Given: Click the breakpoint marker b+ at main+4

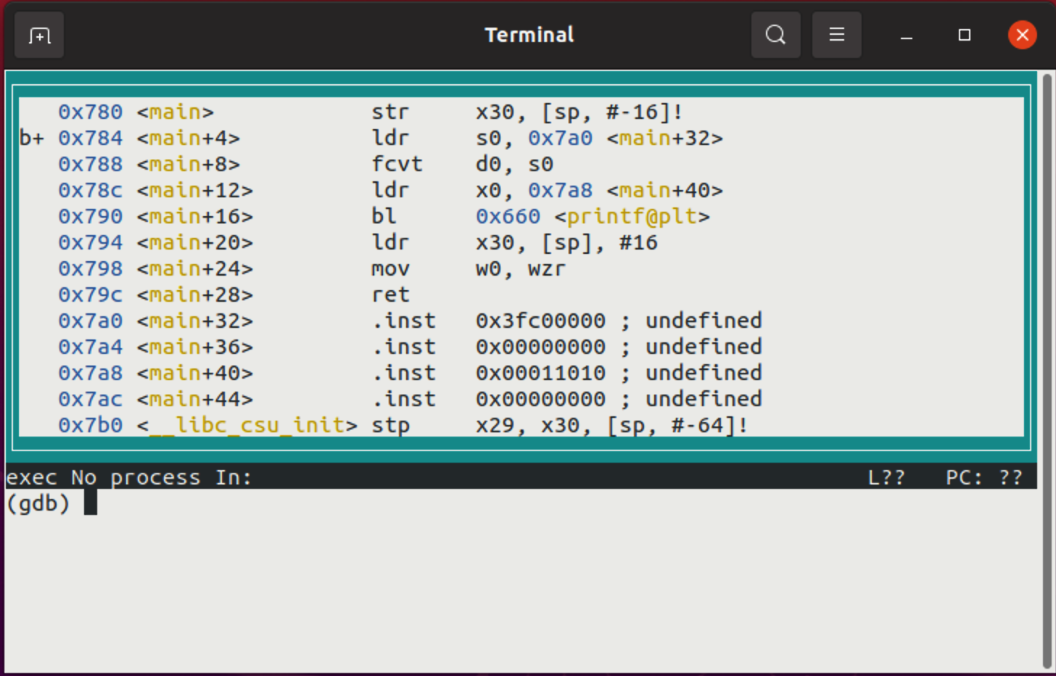Looking at the screenshot, I should coord(32,138).
